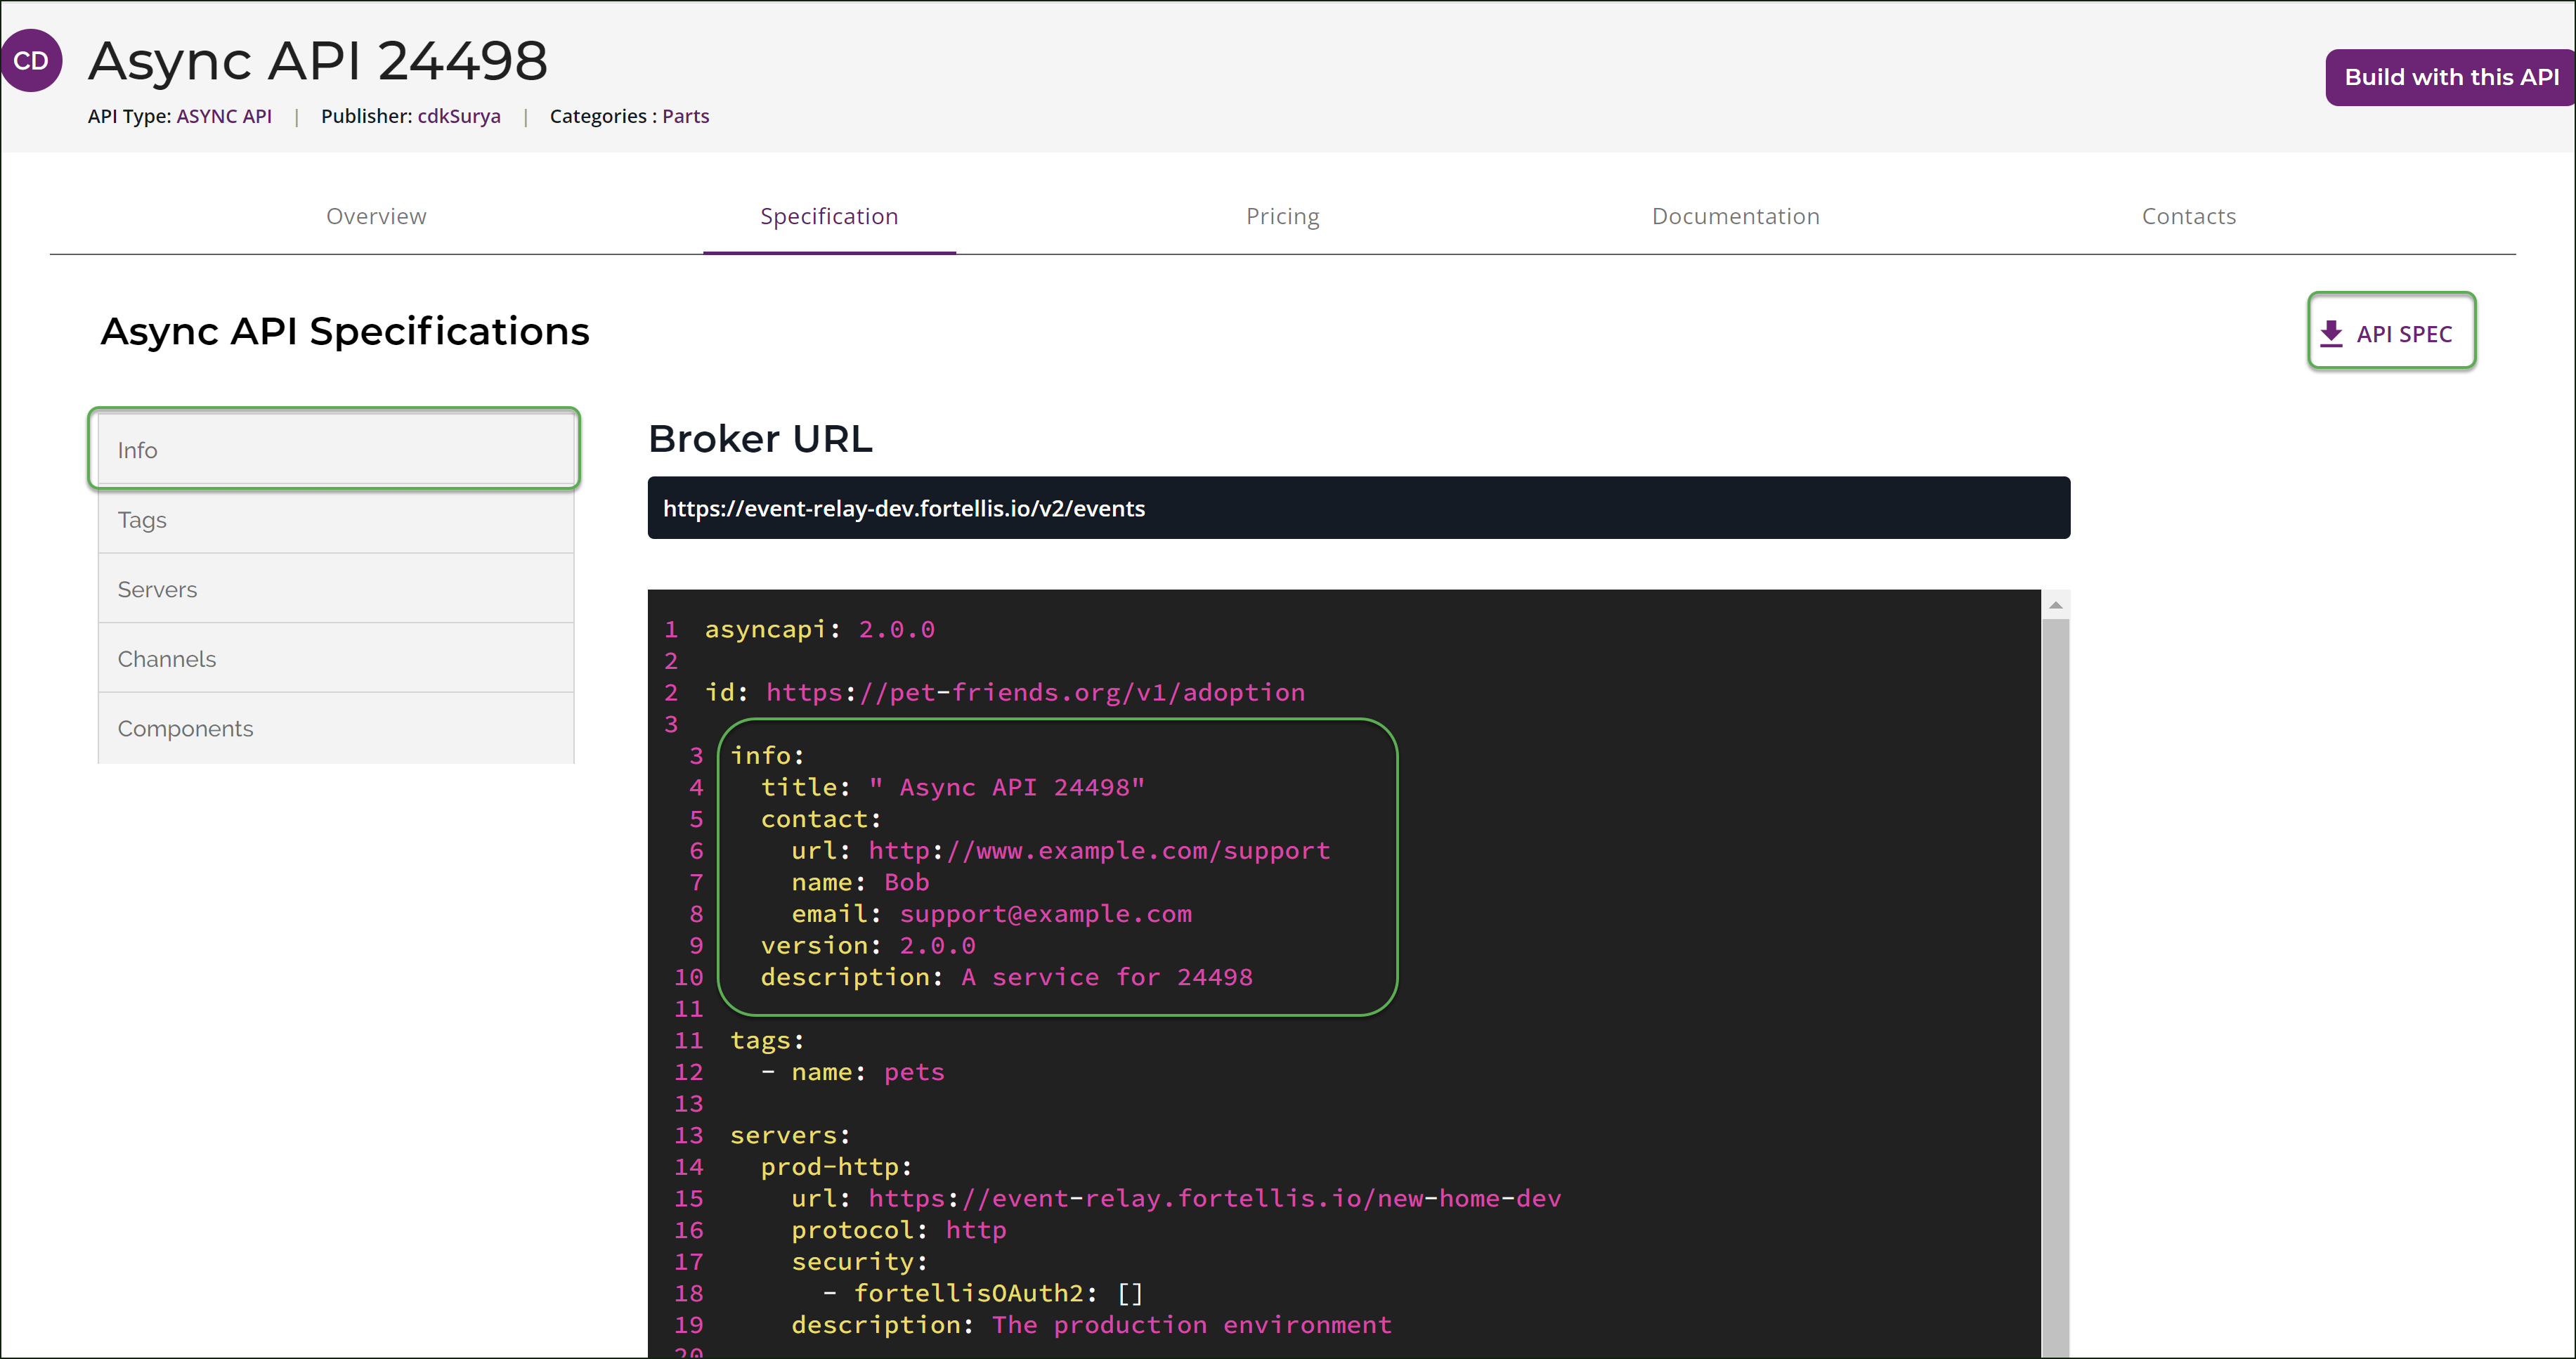Image resolution: width=2576 pixels, height=1359 pixels.
Task: Jump to Servers section in sidebar
Action: 335,589
